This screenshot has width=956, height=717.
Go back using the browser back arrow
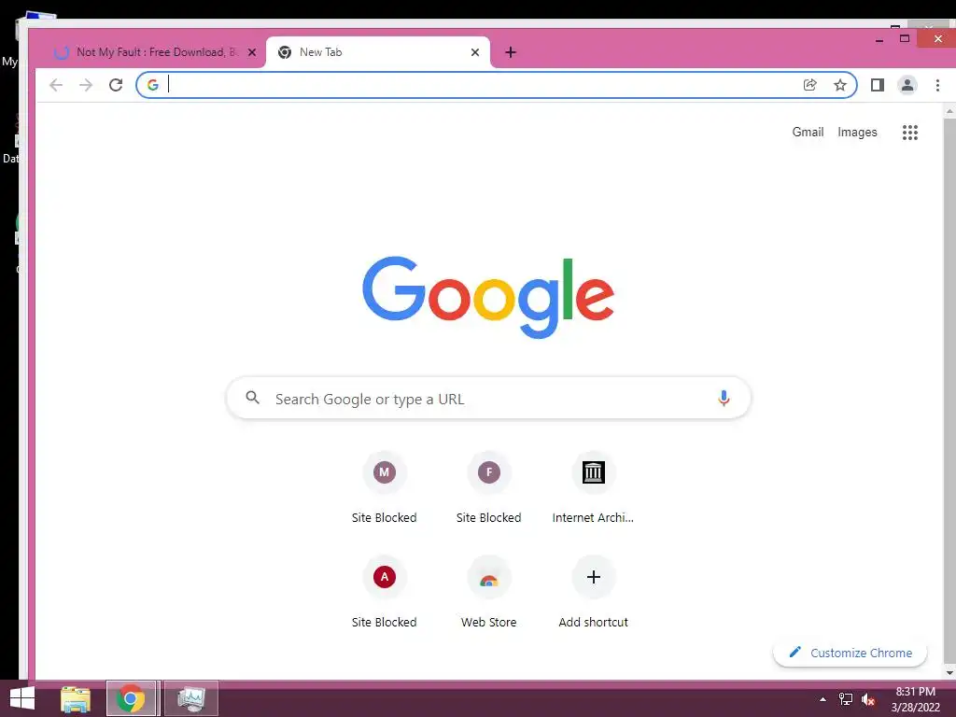tap(56, 85)
